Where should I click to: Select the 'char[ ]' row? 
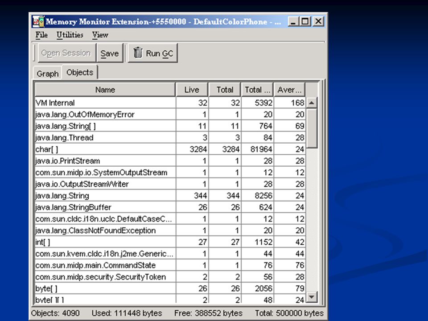(170, 149)
